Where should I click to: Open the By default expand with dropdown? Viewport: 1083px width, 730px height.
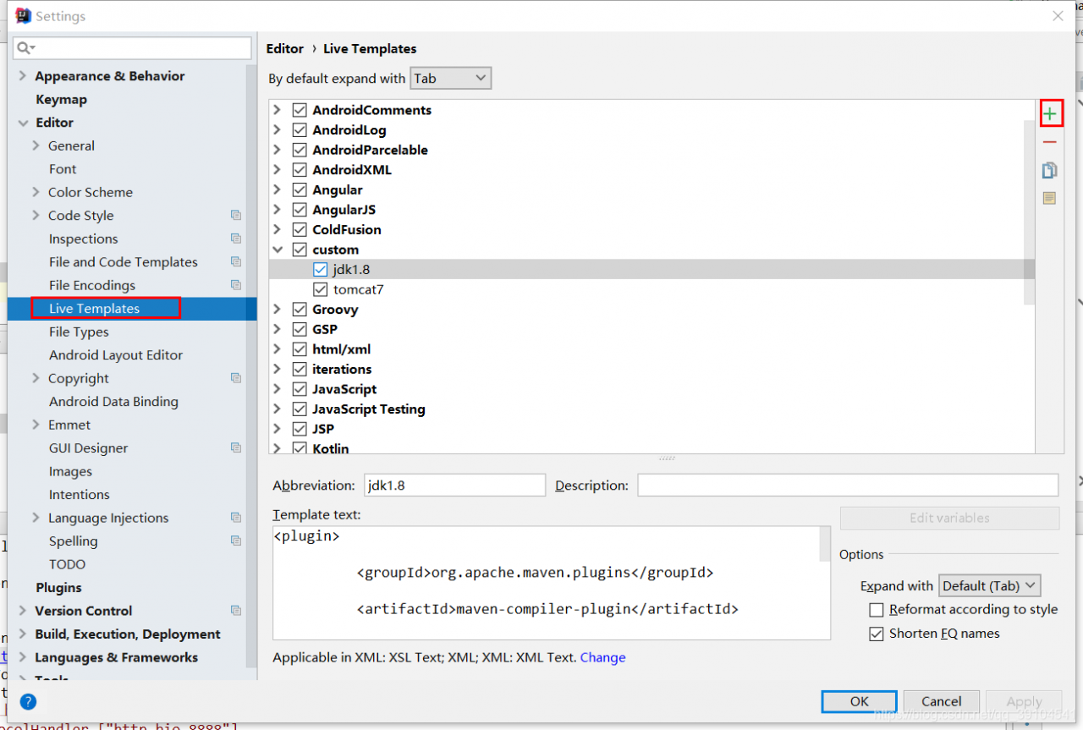point(450,79)
